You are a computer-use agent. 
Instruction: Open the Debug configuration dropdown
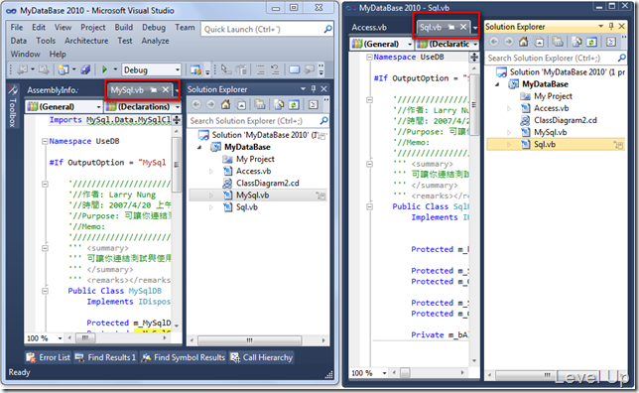click(178, 69)
